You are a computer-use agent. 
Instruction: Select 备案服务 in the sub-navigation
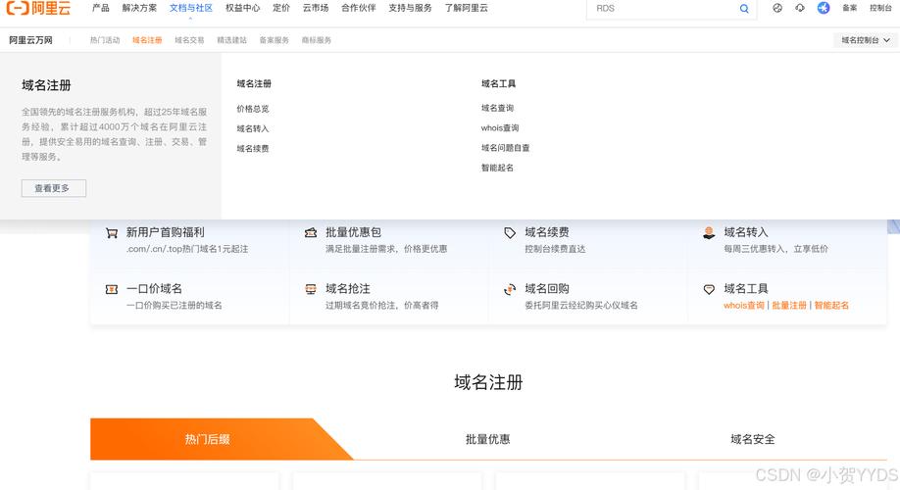click(x=274, y=40)
